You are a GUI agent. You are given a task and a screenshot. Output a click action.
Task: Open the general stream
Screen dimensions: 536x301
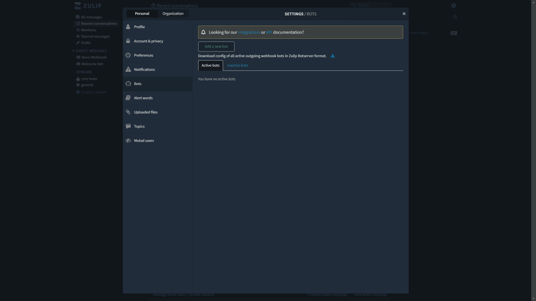[x=87, y=85]
